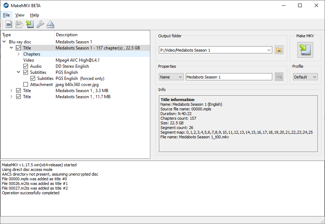The height and width of the screenshot is (224, 325).
Task: Click 'DD Stereo English' description
Action: pyautogui.click(x=72, y=66)
